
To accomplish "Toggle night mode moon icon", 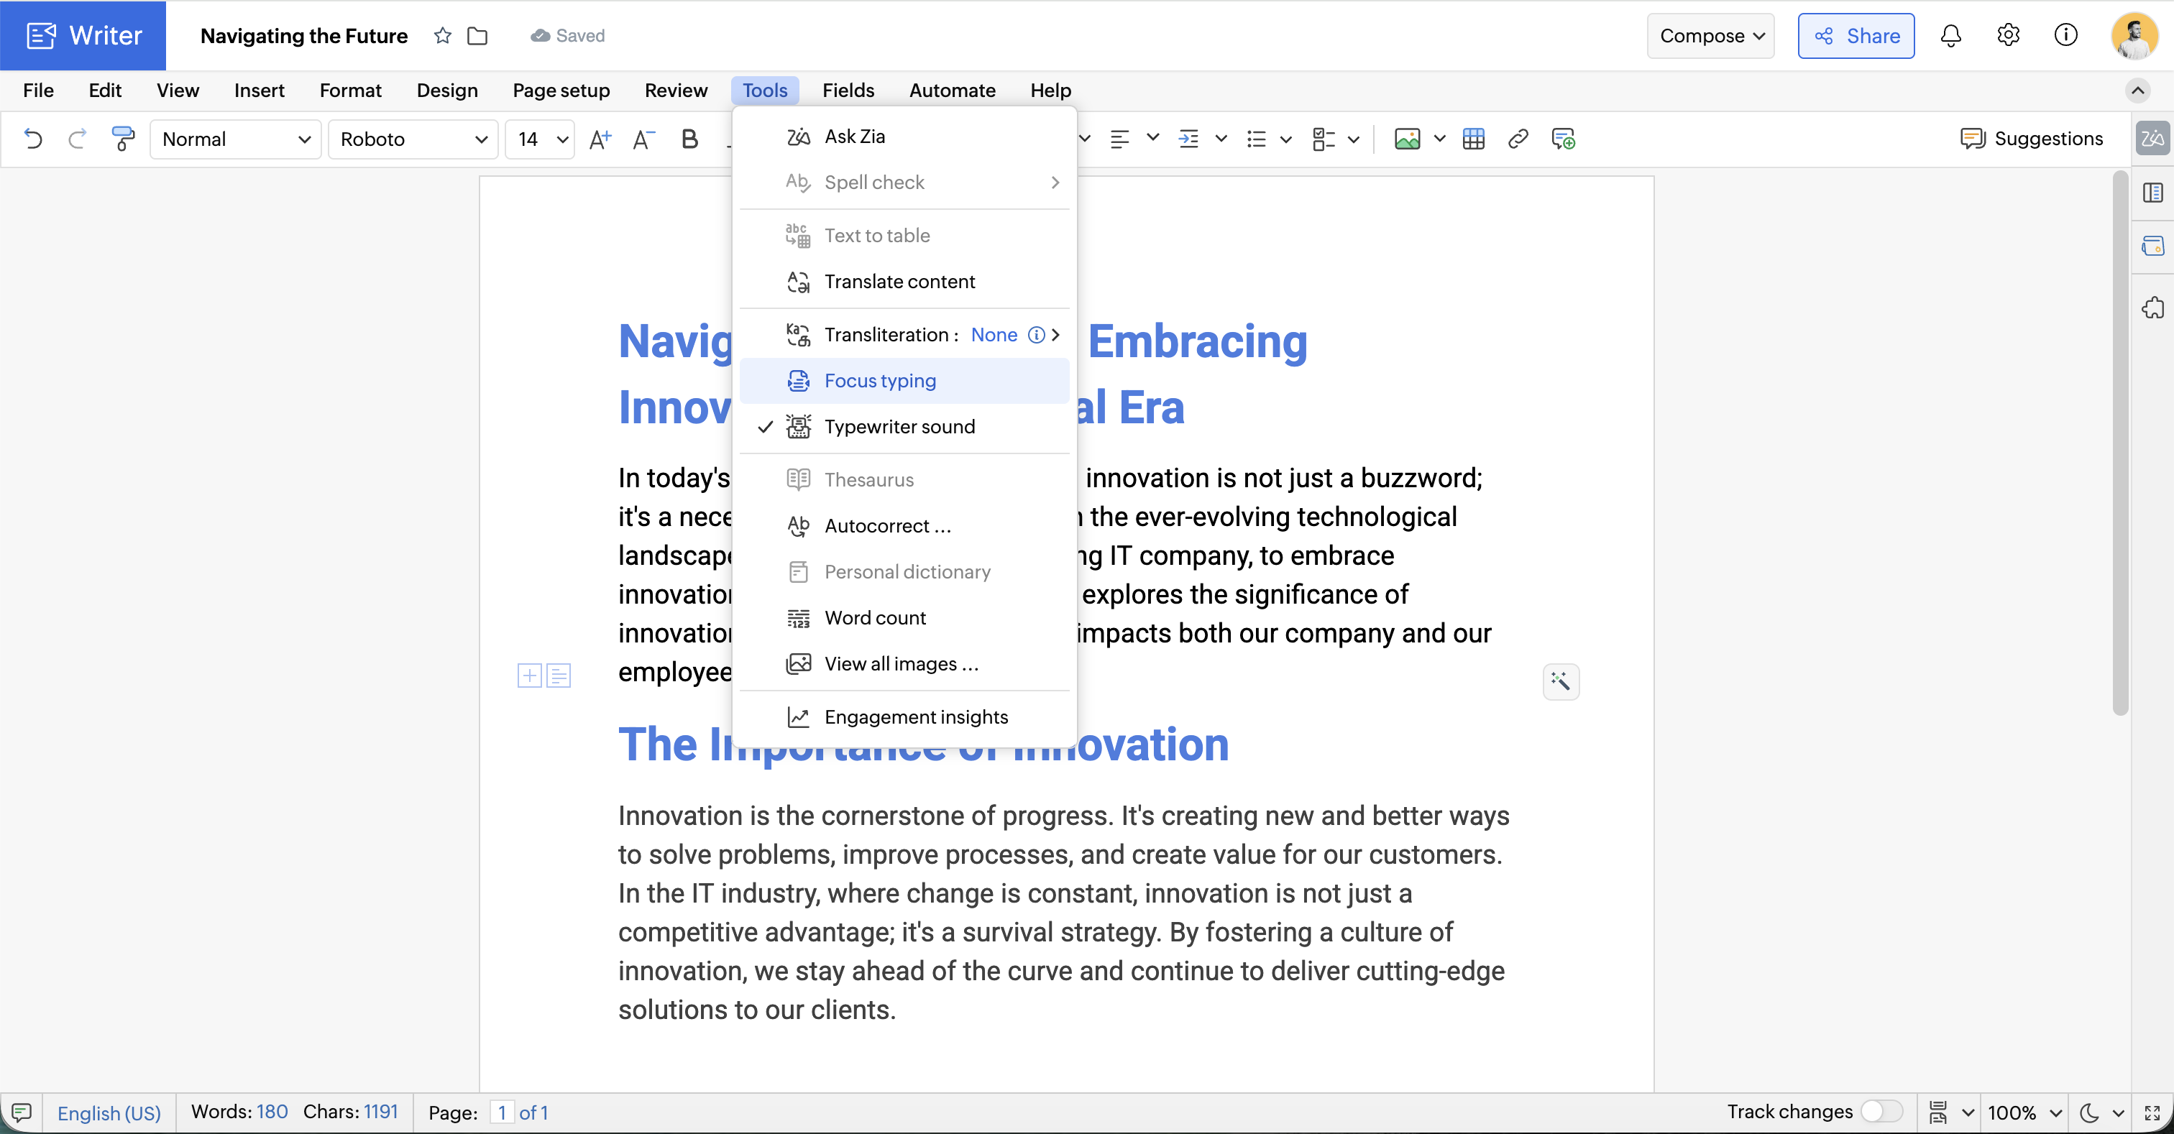I will pos(2088,1112).
